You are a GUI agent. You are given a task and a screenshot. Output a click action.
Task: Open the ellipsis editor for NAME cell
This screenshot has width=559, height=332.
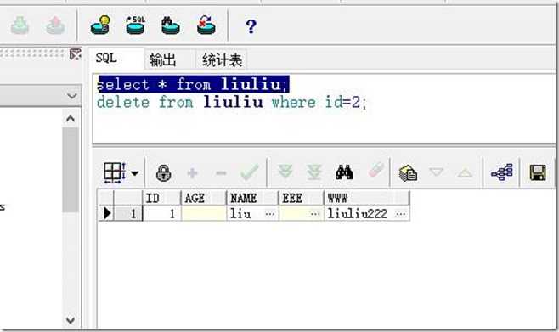(270, 214)
